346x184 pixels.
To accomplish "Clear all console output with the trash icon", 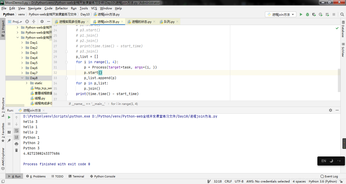I will [x=16, y=150].
